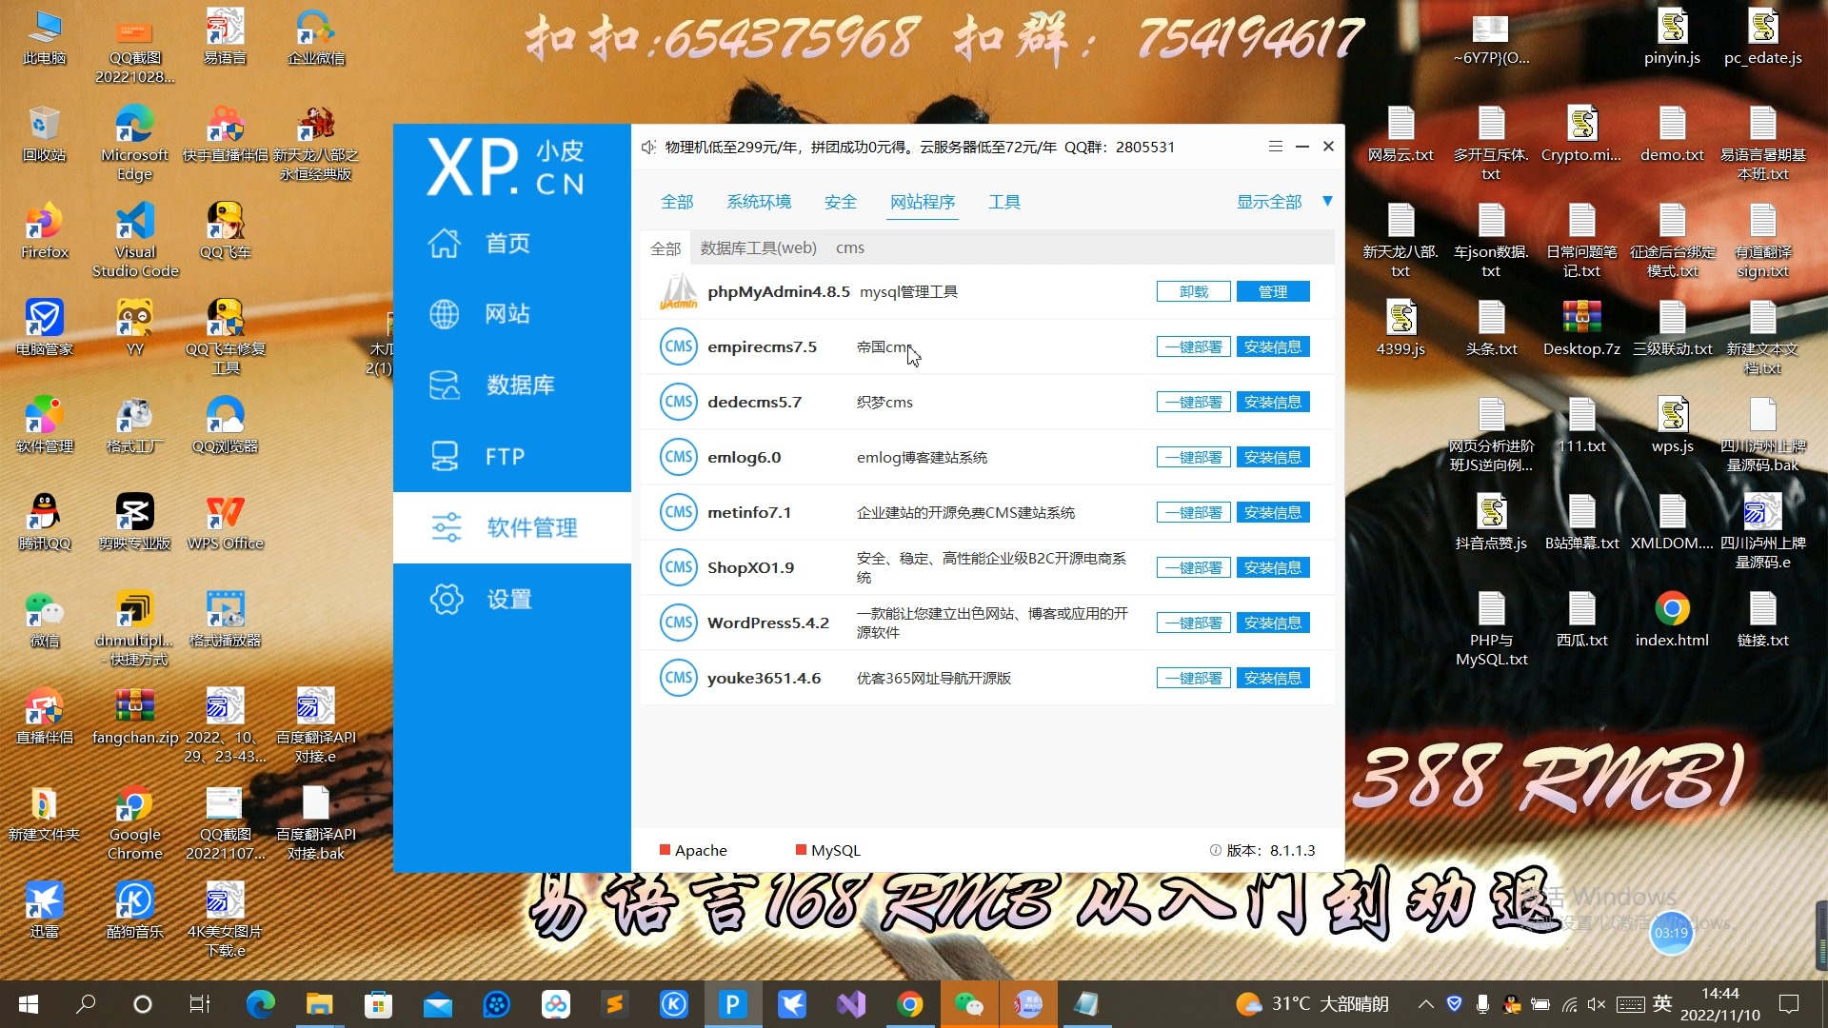The width and height of the screenshot is (1828, 1028).
Task: Click 一键部署 for dedecms5.7
Action: tap(1193, 403)
